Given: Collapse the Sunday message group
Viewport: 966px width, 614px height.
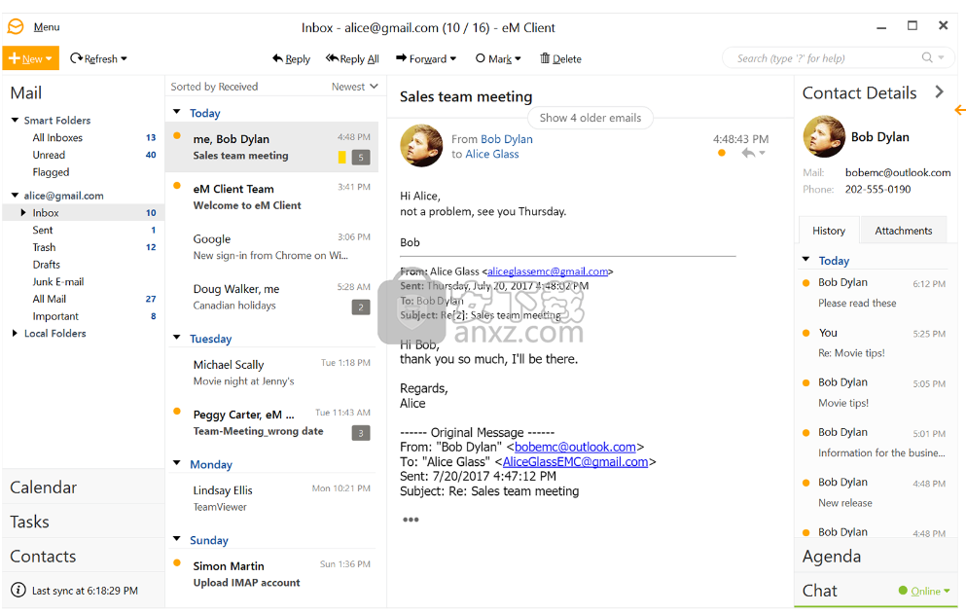Looking at the screenshot, I should pyautogui.click(x=177, y=539).
